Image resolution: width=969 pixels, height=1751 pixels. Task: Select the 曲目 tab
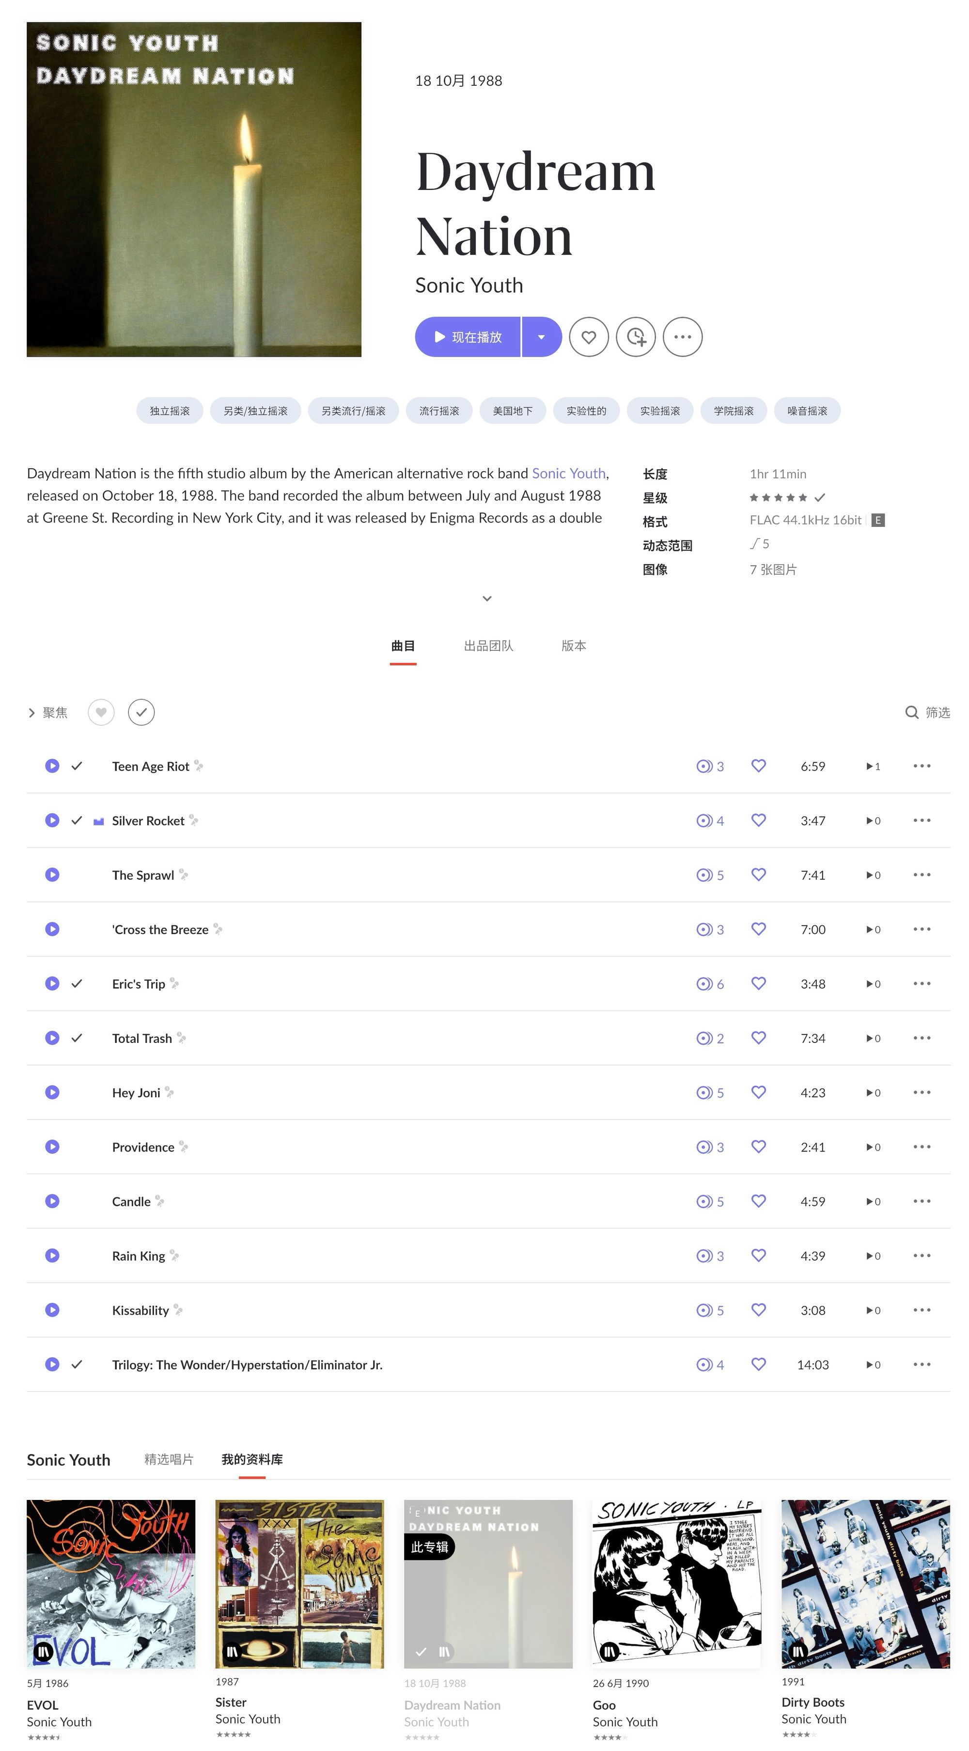coord(403,646)
